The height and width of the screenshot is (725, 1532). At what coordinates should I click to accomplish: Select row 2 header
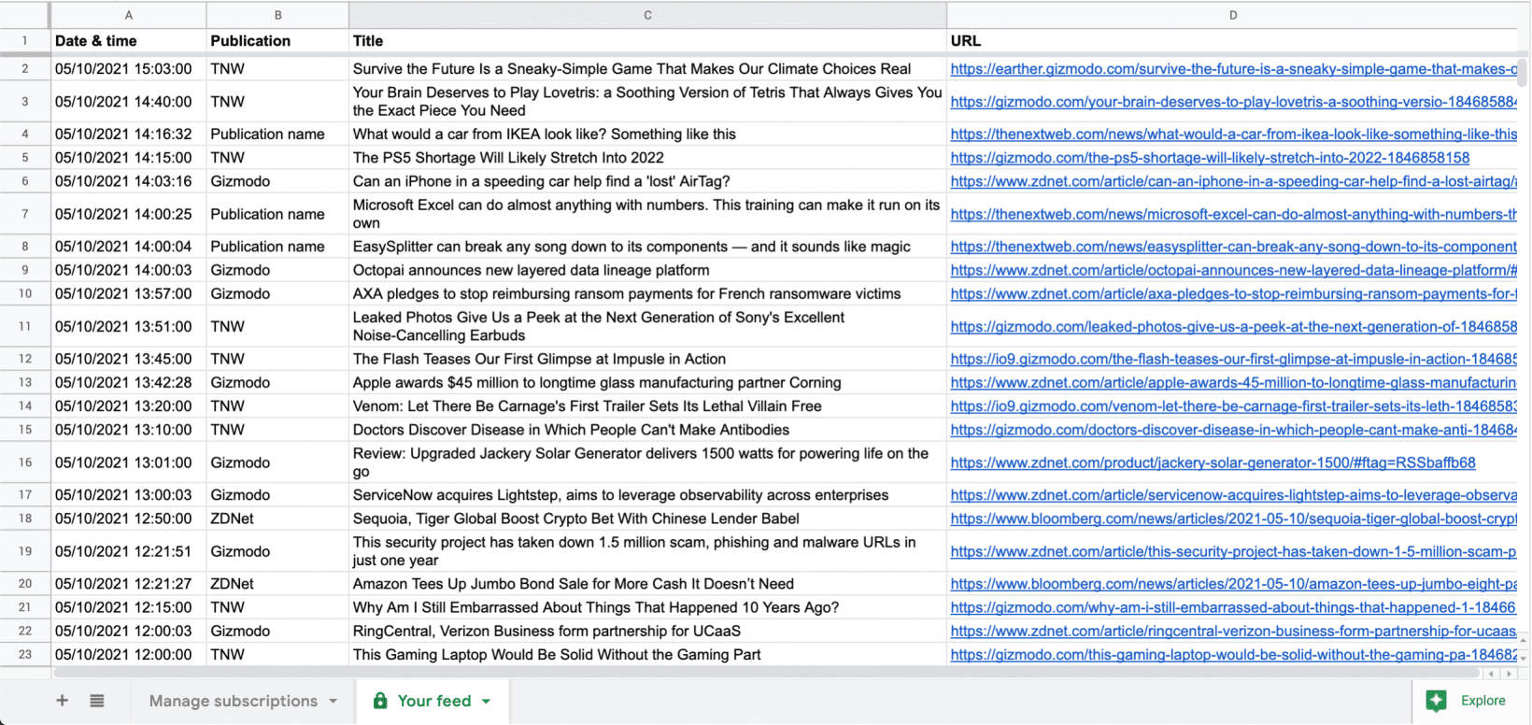(x=25, y=69)
